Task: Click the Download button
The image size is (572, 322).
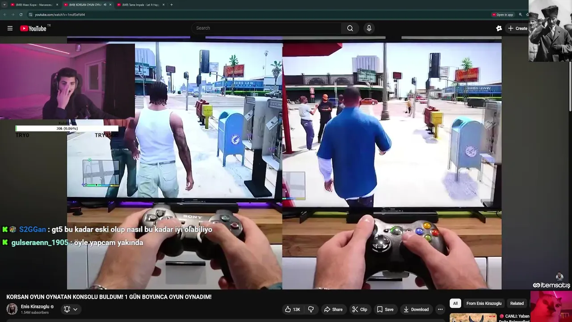Action: [x=416, y=309]
